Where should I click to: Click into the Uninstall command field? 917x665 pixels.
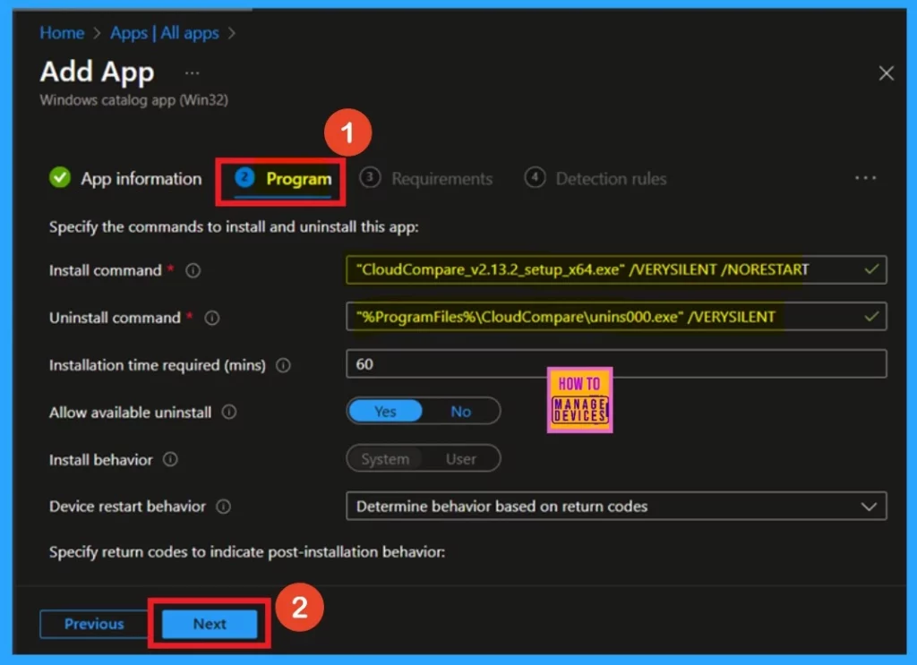point(616,317)
